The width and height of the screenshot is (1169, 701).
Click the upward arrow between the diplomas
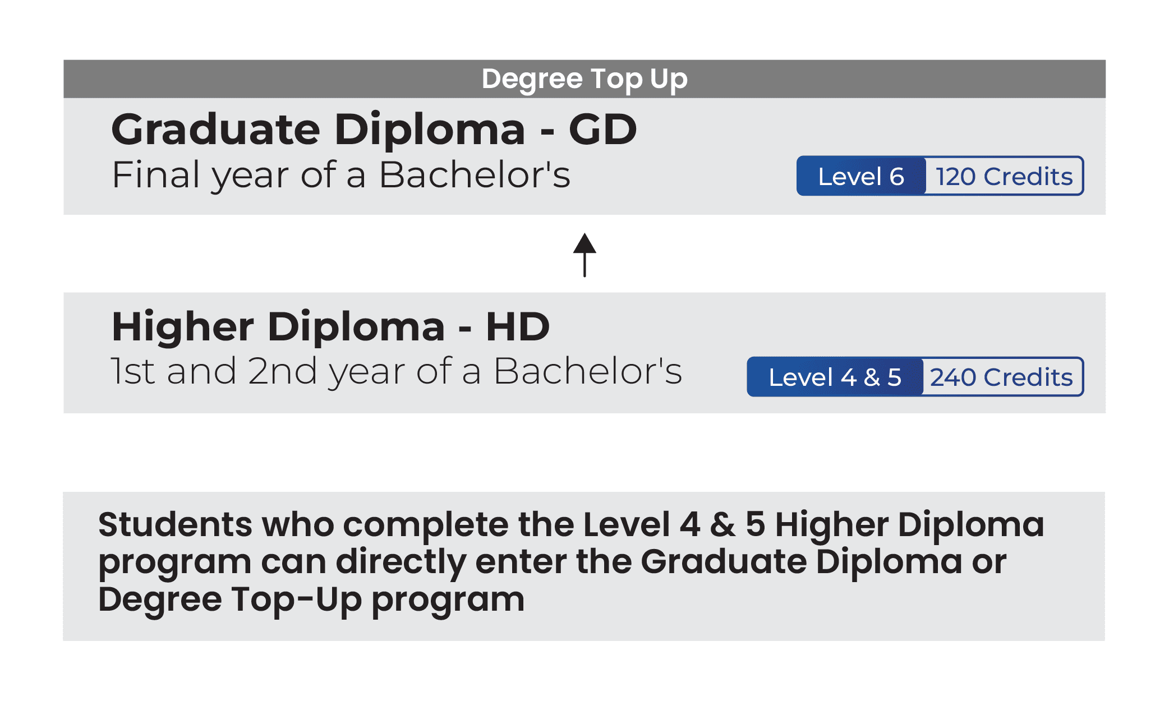(584, 254)
